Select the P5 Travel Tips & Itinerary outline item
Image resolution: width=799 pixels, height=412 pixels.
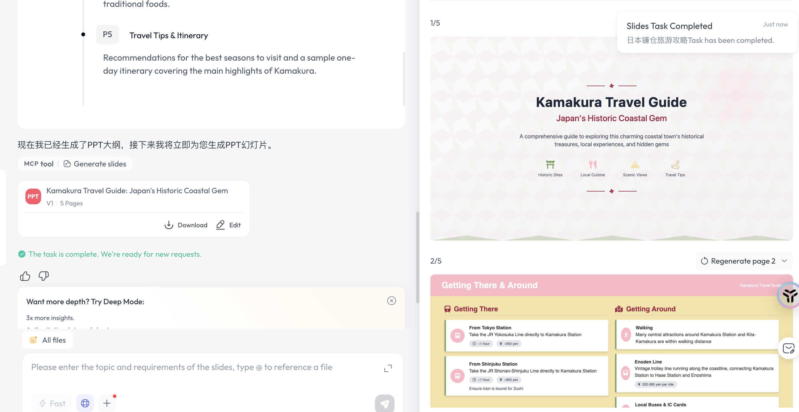[x=168, y=35]
